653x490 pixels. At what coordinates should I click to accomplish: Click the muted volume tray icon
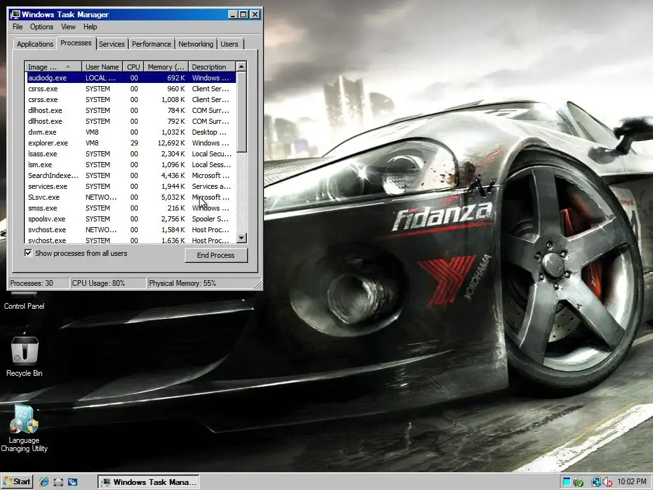point(607,482)
